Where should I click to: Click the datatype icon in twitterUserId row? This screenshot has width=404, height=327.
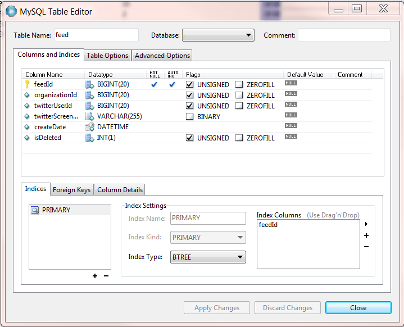pyautogui.click(x=90, y=106)
